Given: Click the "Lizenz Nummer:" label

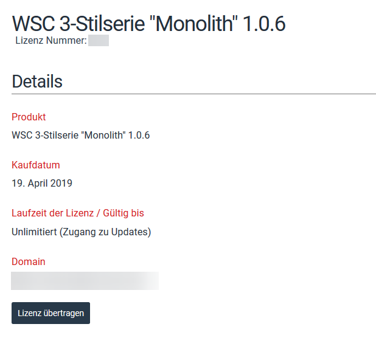Looking at the screenshot, I should (51, 41).
